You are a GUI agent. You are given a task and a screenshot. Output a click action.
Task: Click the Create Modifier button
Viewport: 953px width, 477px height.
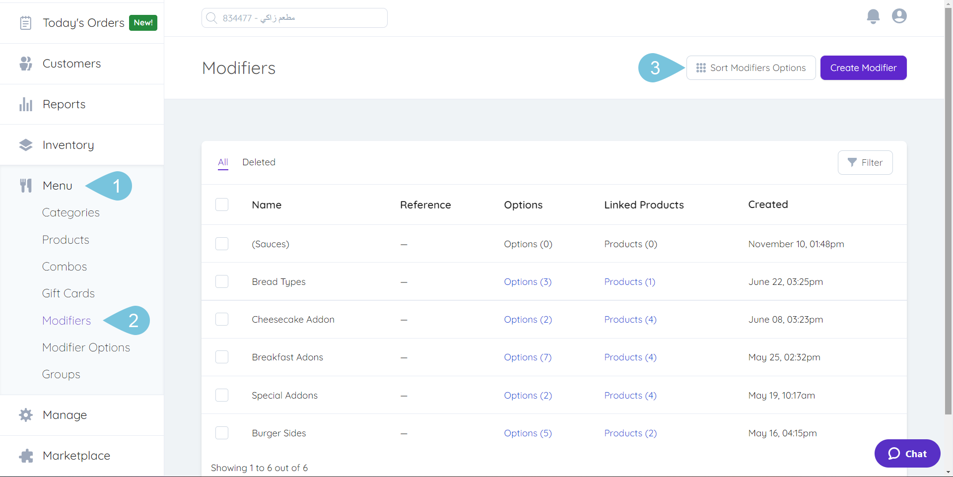point(863,68)
